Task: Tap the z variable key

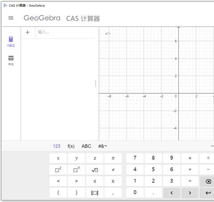Action: pyautogui.click(x=95, y=158)
